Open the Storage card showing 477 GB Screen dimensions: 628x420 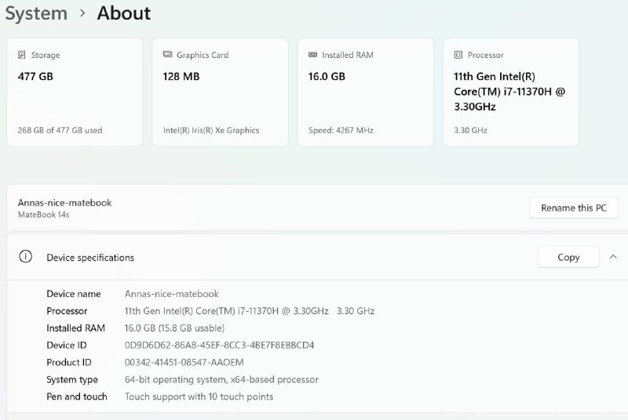click(75, 92)
